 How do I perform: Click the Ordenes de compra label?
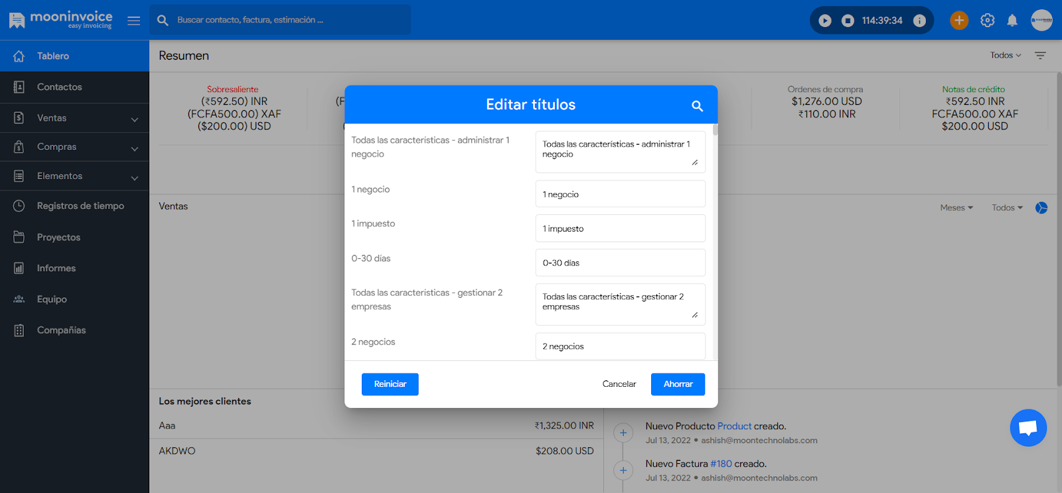[x=825, y=89]
